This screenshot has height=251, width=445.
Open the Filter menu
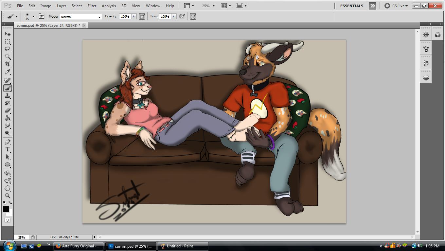(92, 6)
